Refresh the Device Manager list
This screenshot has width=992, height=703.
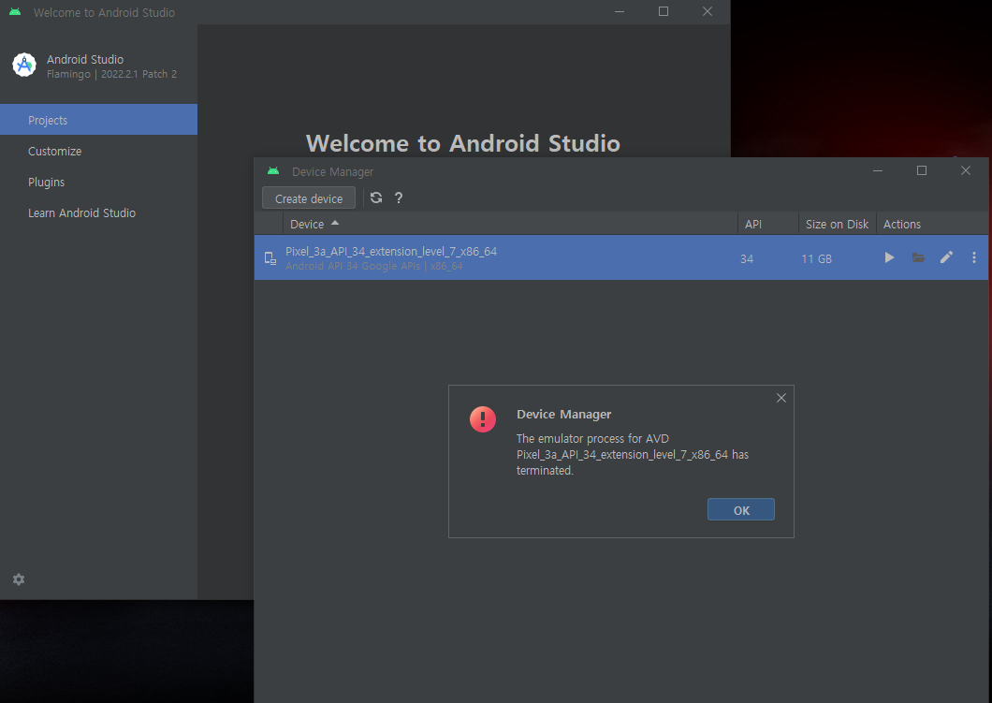click(x=376, y=198)
